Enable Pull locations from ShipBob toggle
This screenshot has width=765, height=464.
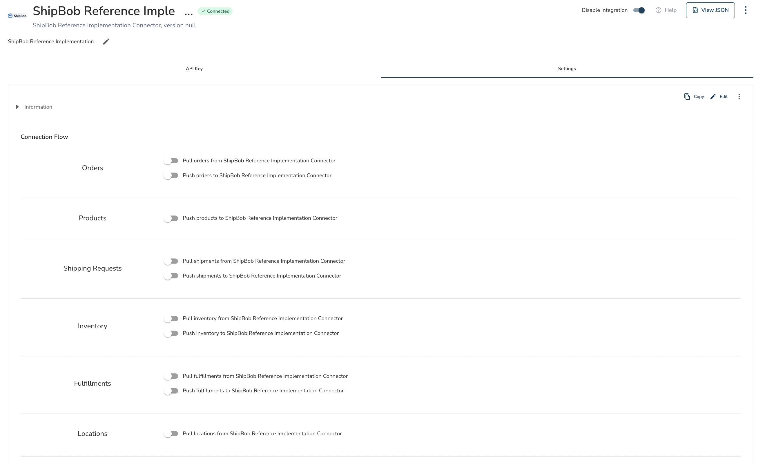point(171,434)
